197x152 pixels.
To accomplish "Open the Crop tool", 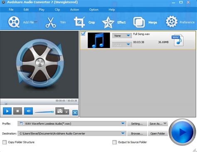I will pyautogui.click(x=79, y=22).
